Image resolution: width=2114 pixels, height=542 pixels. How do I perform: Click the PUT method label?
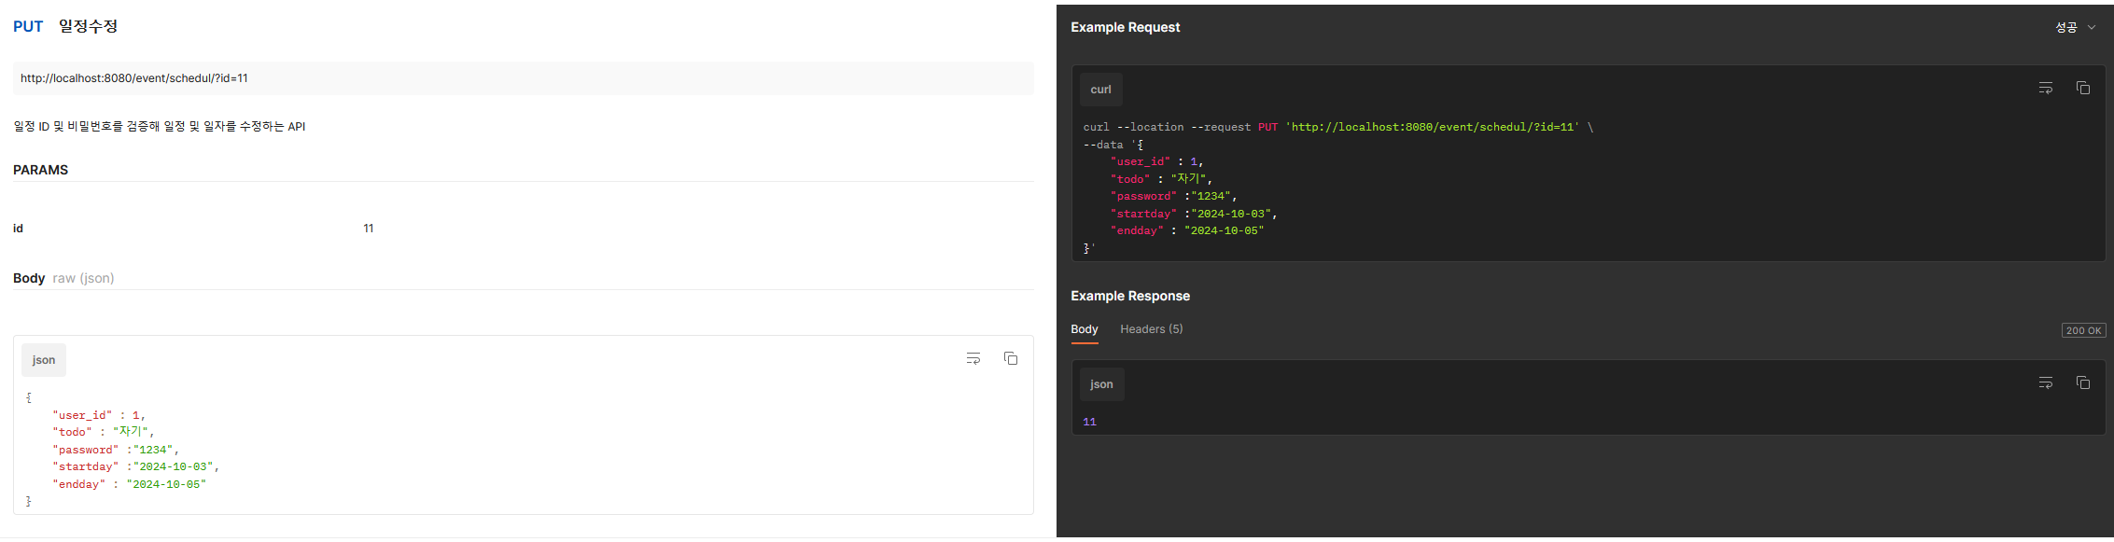pyautogui.click(x=28, y=26)
